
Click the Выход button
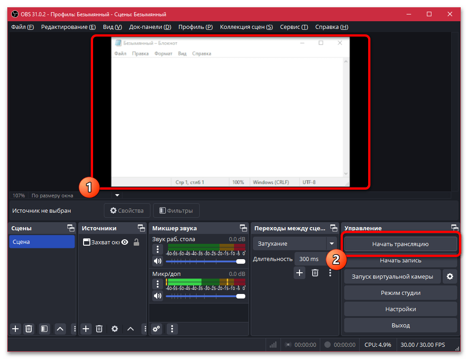(x=400, y=325)
